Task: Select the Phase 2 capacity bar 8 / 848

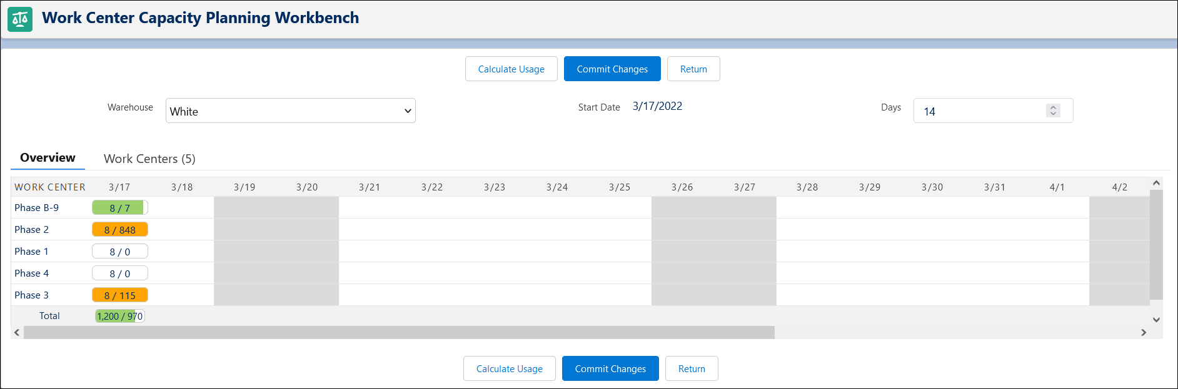Action: (120, 230)
